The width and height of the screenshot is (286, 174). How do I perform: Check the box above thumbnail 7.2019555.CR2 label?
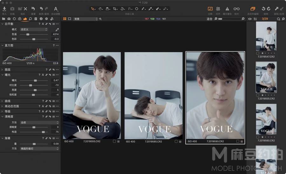coord(257,95)
